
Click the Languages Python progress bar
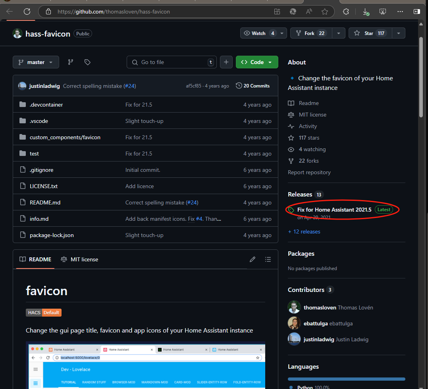coord(346,379)
